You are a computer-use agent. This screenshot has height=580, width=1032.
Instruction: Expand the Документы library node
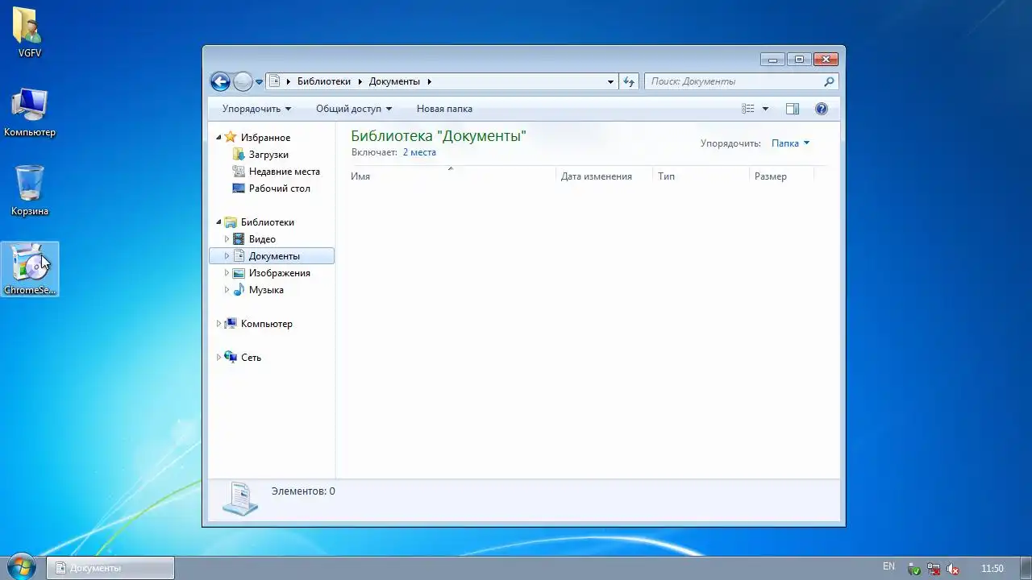pos(227,256)
